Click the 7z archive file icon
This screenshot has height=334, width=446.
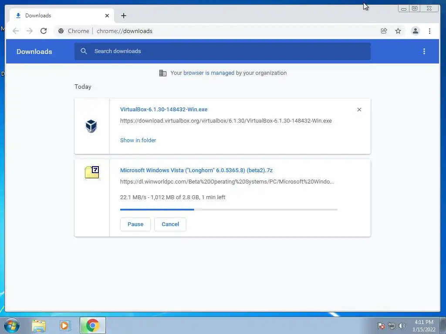coord(92,172)
